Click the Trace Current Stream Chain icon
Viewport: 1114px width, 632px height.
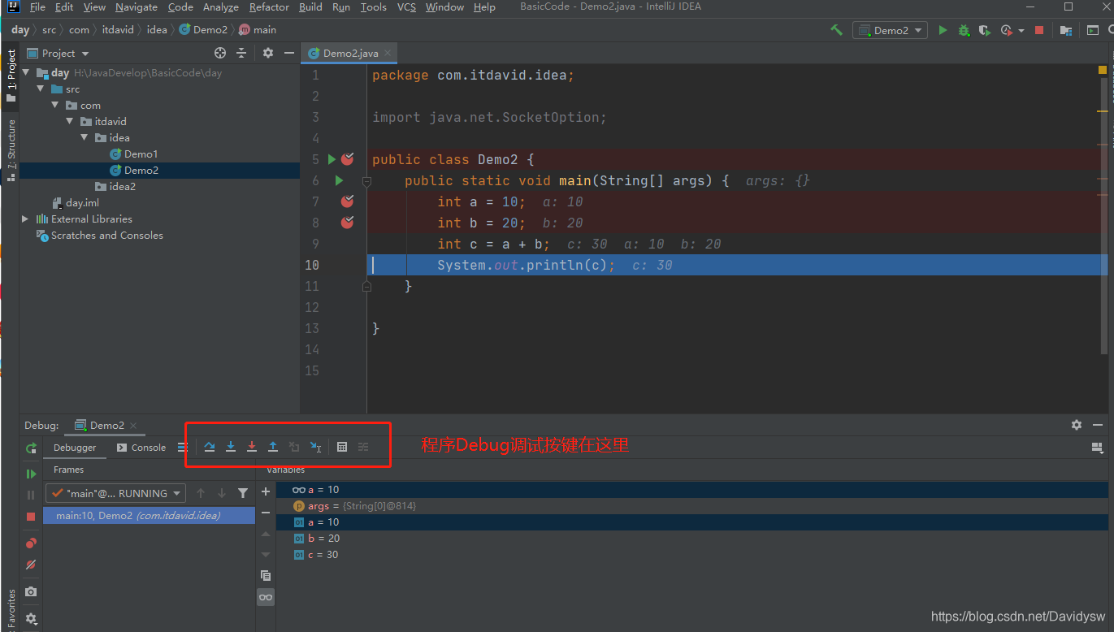363,447
